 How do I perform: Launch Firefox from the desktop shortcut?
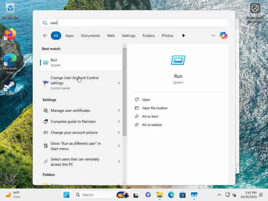10,36
